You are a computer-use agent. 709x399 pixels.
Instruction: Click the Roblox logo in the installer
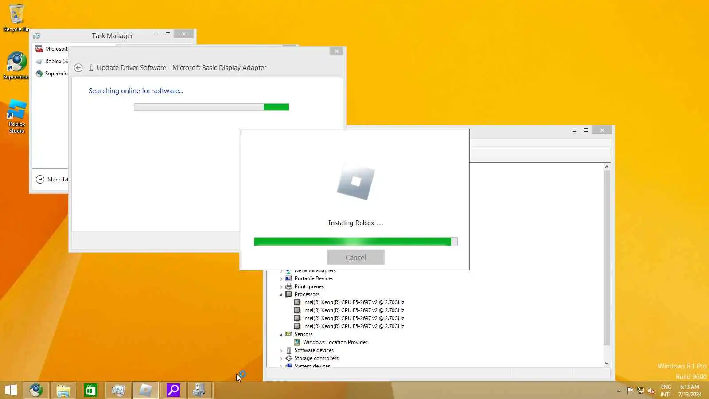pyautogui.click(x=355, y=182)
